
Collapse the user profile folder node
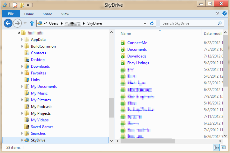[x=19, y=33]
